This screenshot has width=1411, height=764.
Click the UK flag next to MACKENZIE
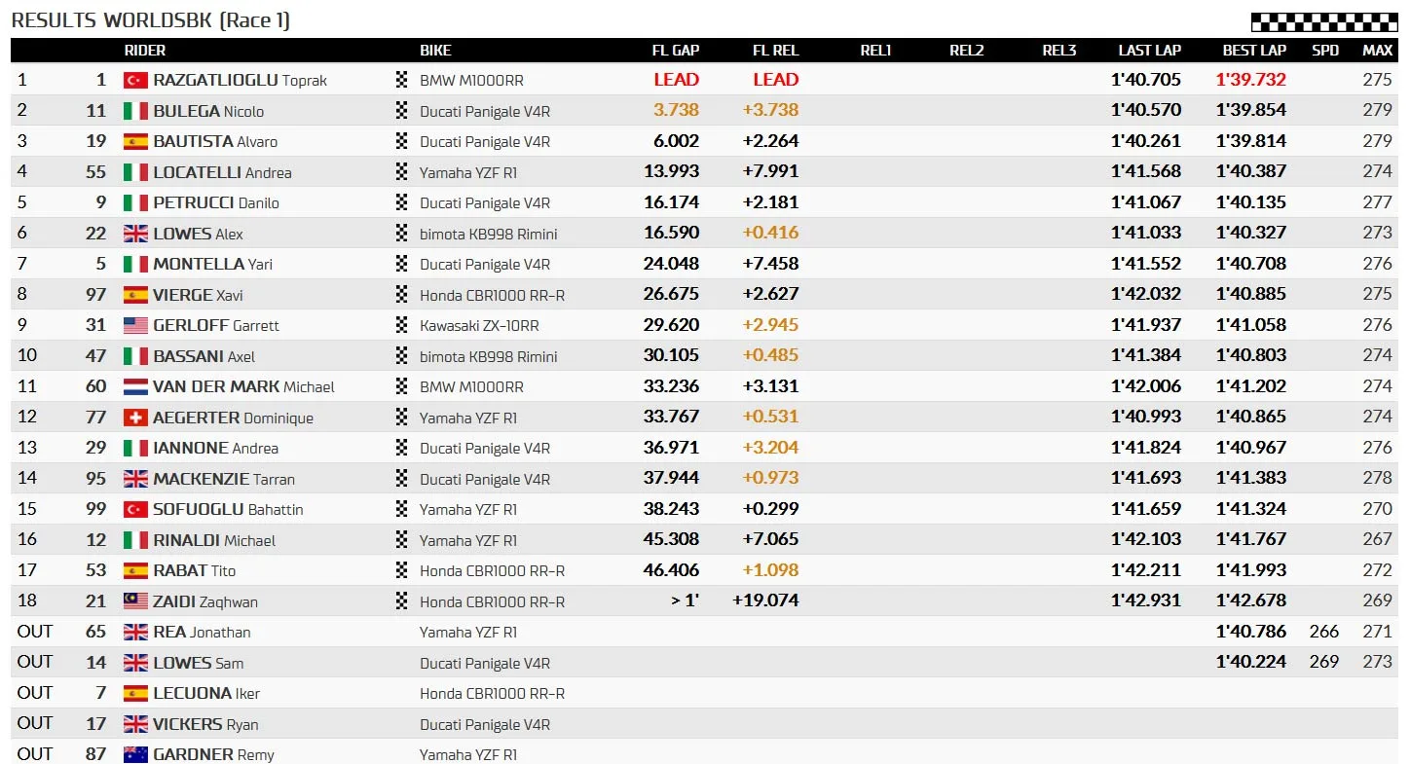[x=135, y=479]
